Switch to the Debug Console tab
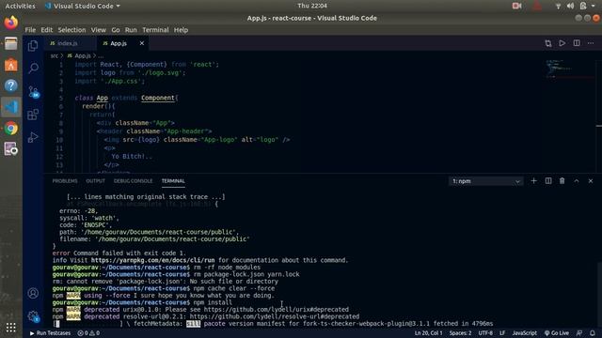 pos(134,181)
